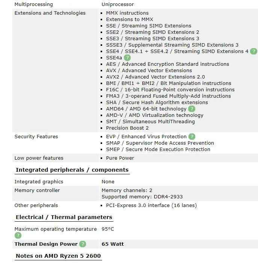
Task: Click the Supported memory: DDR4-2933 text
Action: (x=142, y=197)
